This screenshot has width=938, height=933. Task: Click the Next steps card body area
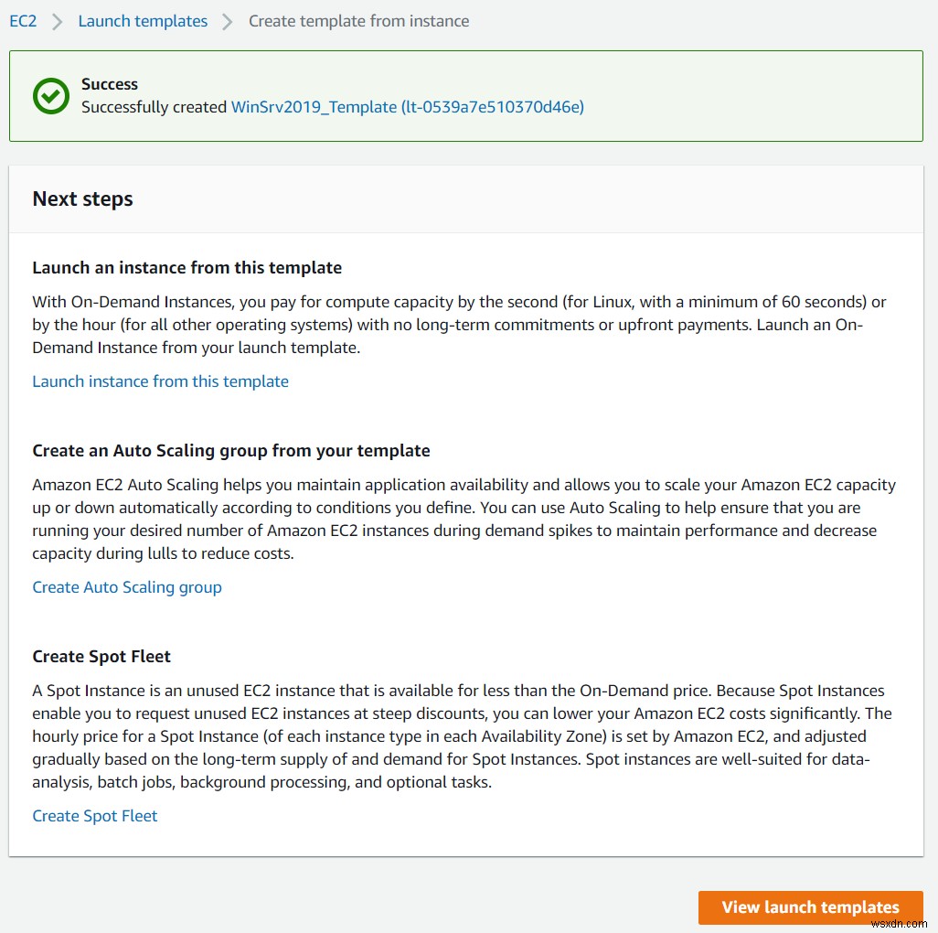(466, 549)
